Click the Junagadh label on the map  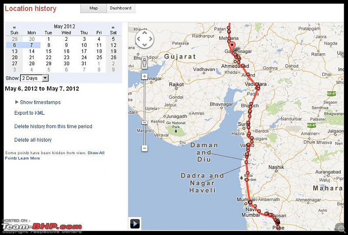click(x=177, y=116)
